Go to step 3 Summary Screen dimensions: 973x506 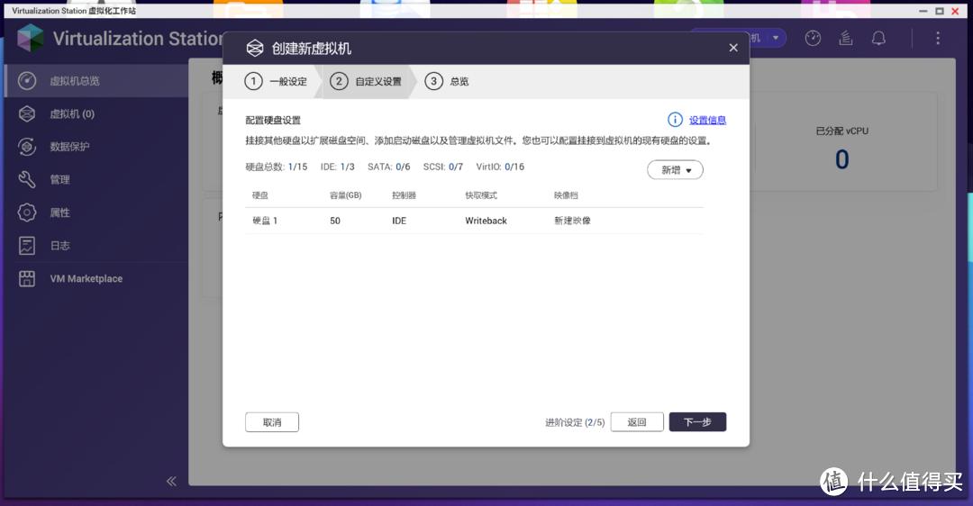click(x=447, y=81)
